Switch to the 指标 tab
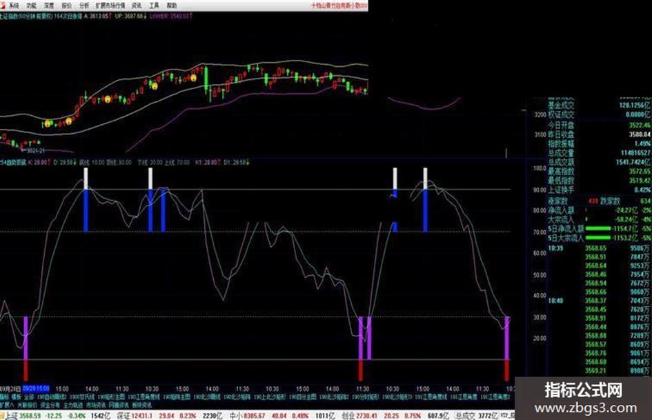This screenshot has height=420, width=652. point(3,397)
